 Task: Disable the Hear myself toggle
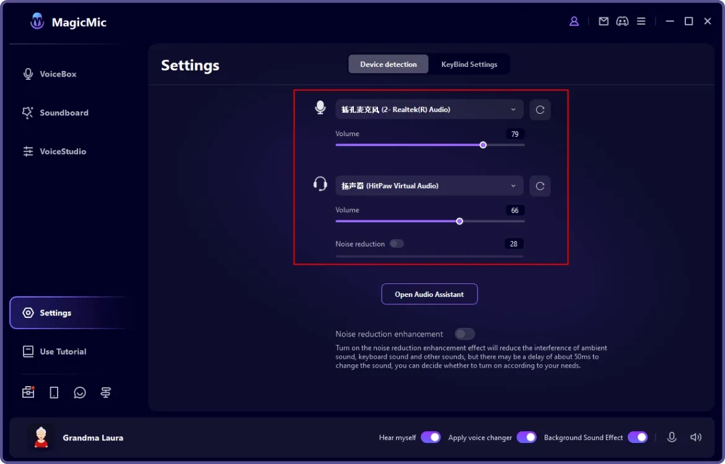(x=431, y=437)
